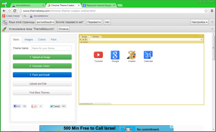Close the translation bar with its X

click(x=212, y=22)
